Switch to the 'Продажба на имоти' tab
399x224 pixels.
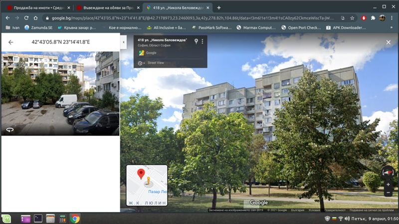(37, 7)
